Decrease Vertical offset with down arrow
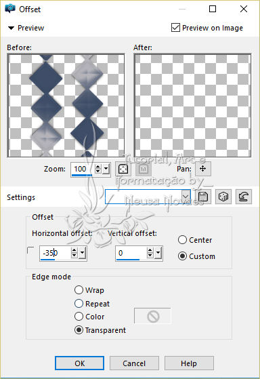The width and height of the screenshot is (260, 379). coord(150,256)
